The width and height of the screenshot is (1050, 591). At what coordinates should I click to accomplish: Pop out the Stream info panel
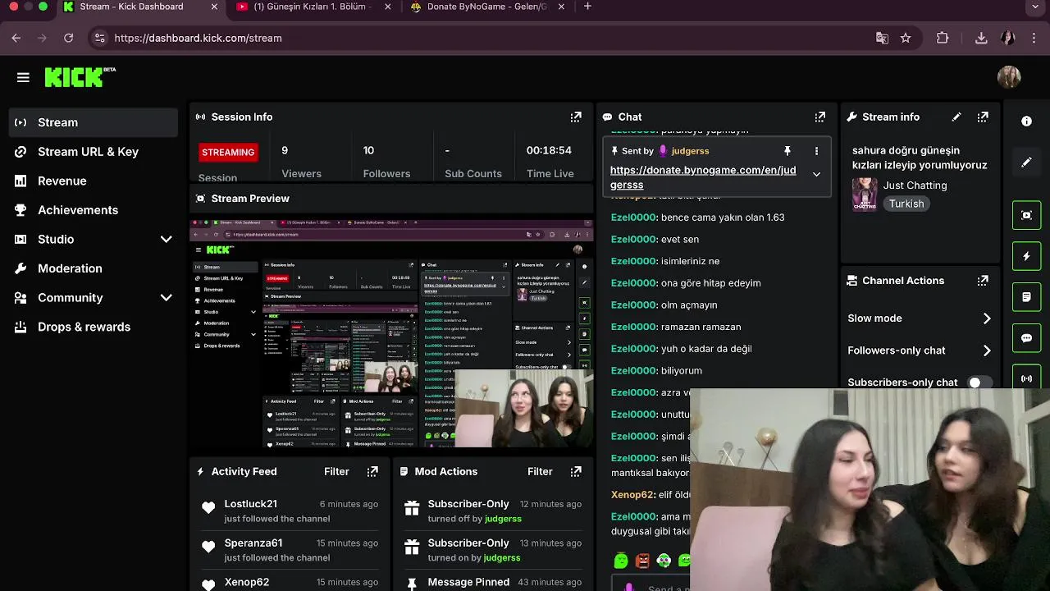click(983, 117)
